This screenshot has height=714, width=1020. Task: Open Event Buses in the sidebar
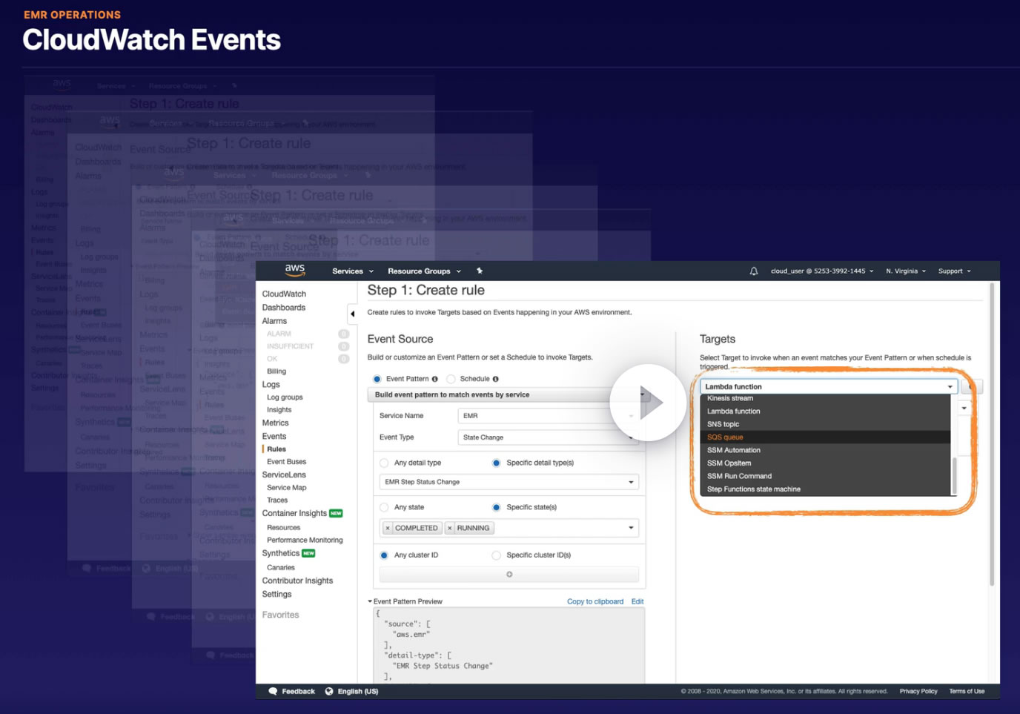click(x=287, y=462)
